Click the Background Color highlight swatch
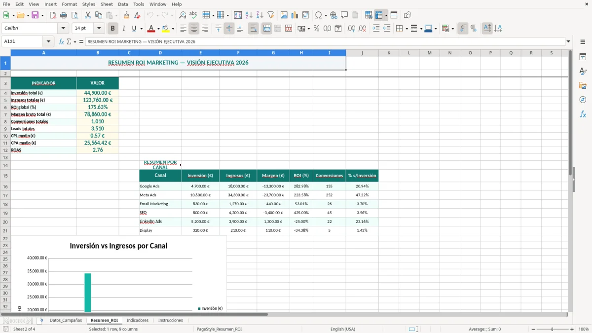592x333 pixels. coord(166,29)
